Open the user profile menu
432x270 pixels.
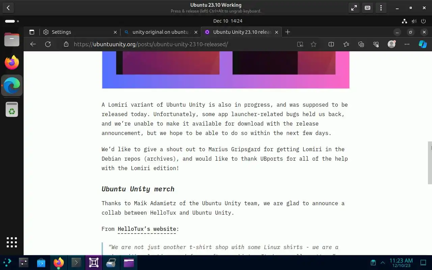click(x=391, y=44)
